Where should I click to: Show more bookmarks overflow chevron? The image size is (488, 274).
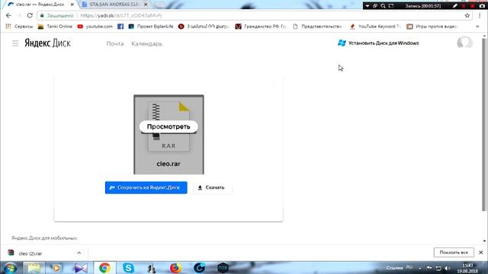click(478, 27)
